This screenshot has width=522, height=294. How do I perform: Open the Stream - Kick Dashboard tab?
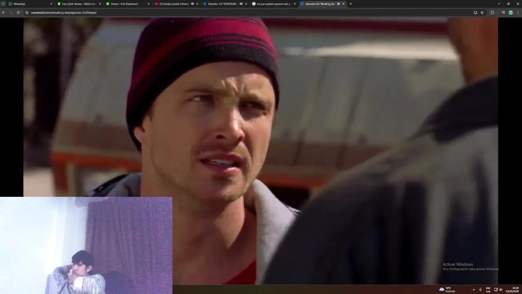pos(128,4)
